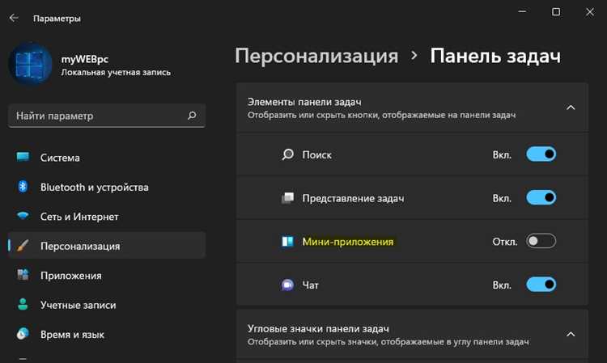
Task: Click the Представление задач icon
Action: point(287,198)
